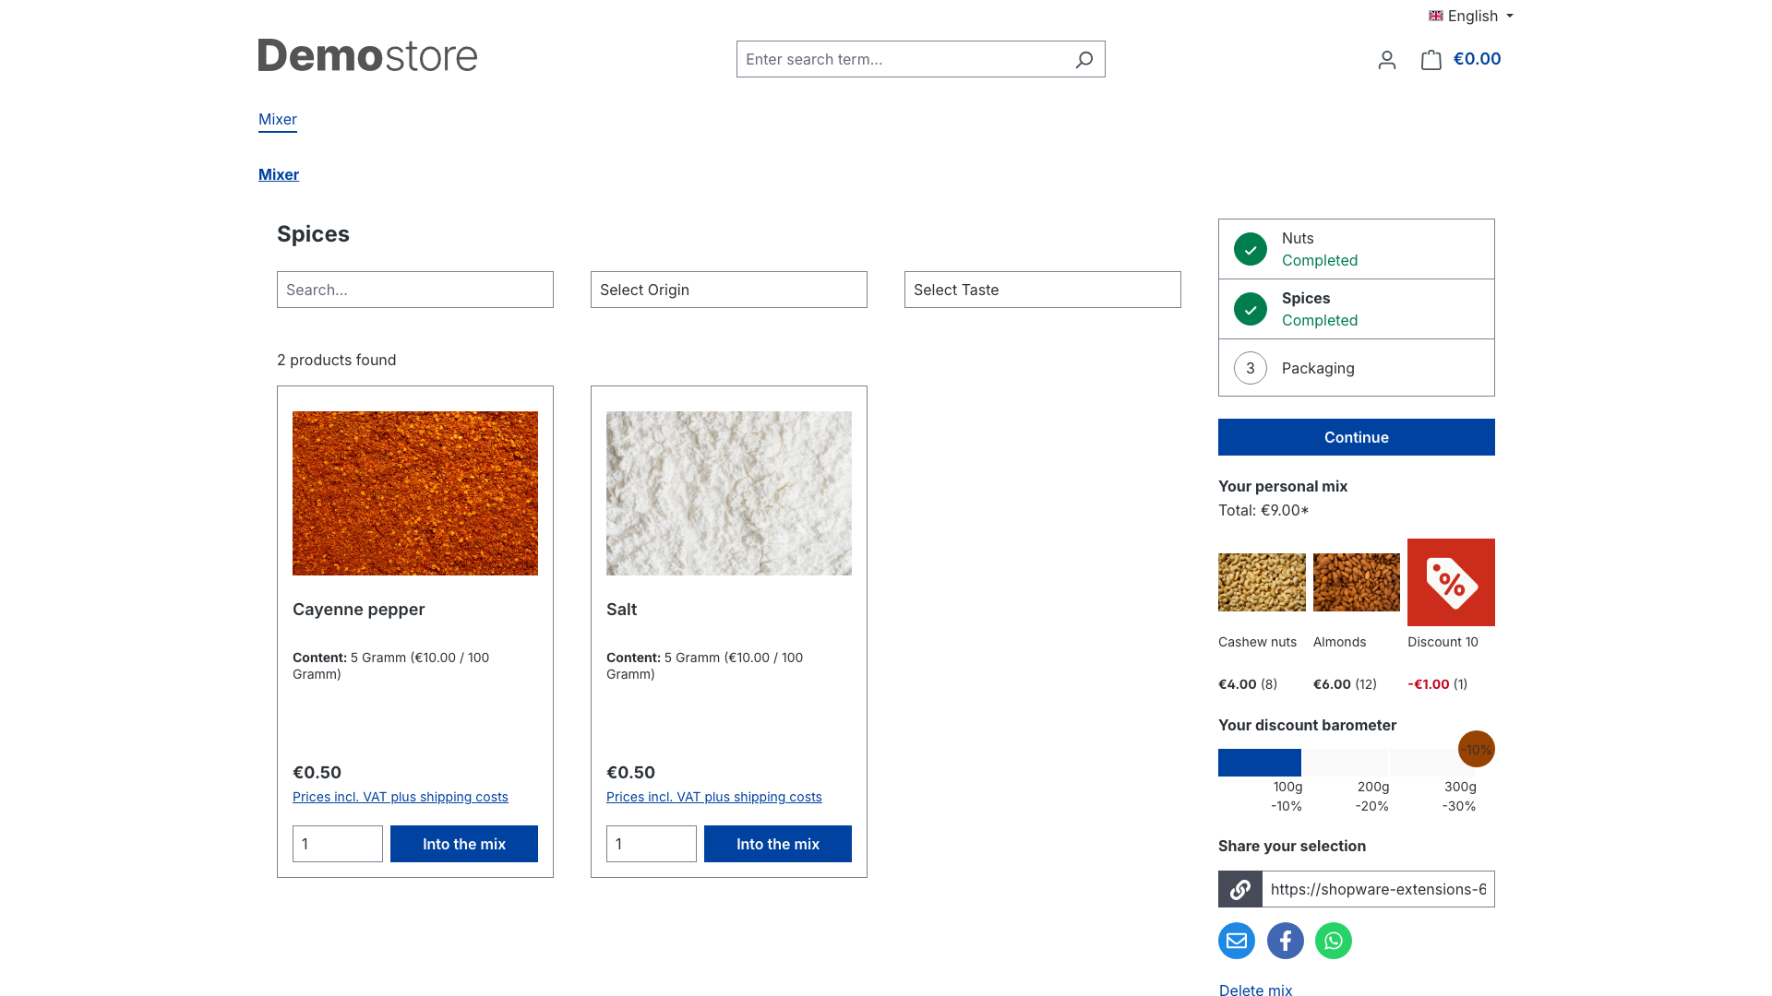Open the shopping cart bag icon
Screen dimensions: 1772x996
point(1431,60)
